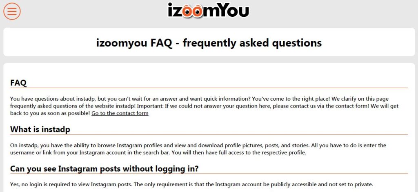Click the "izoomyou FAQ - frequently asked questions" title
Viewport: 418px width, 192px height.
tap(209, 42)
